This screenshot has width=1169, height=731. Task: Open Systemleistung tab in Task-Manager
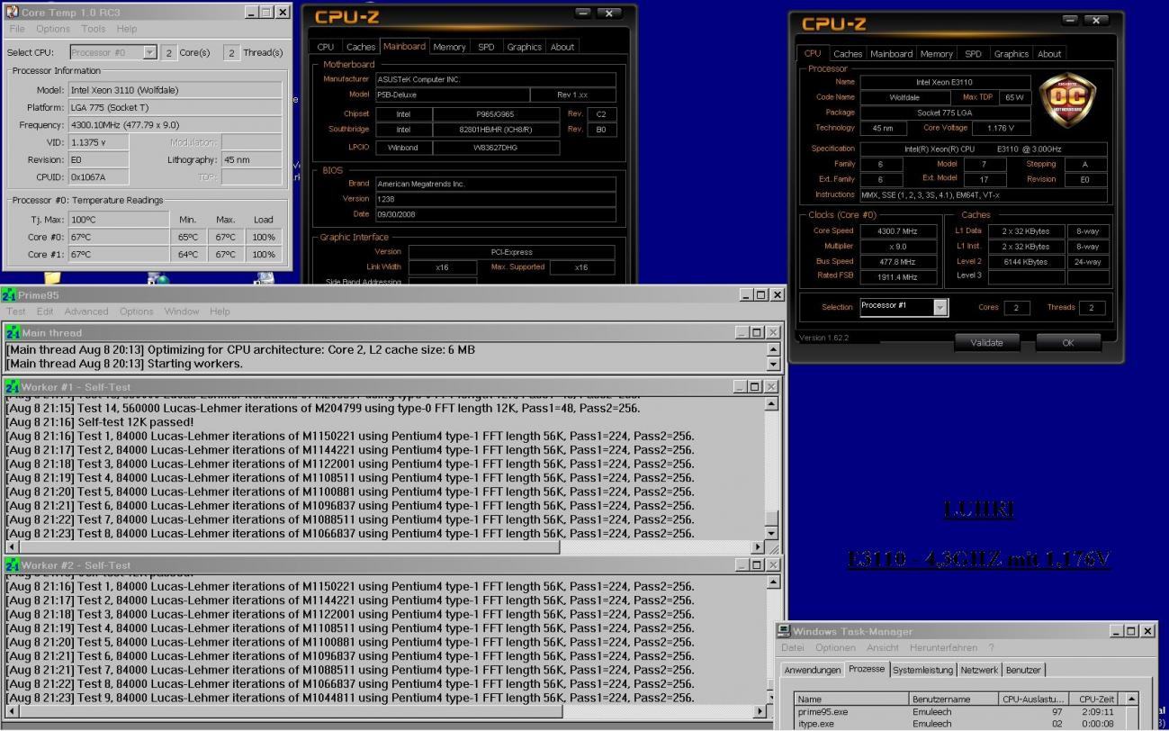[x=922, y=671]
